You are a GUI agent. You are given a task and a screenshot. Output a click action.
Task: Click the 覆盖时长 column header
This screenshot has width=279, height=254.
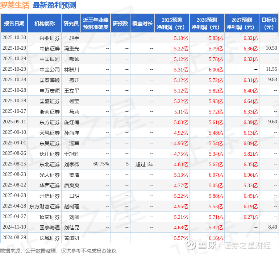[x=142, y=24]
